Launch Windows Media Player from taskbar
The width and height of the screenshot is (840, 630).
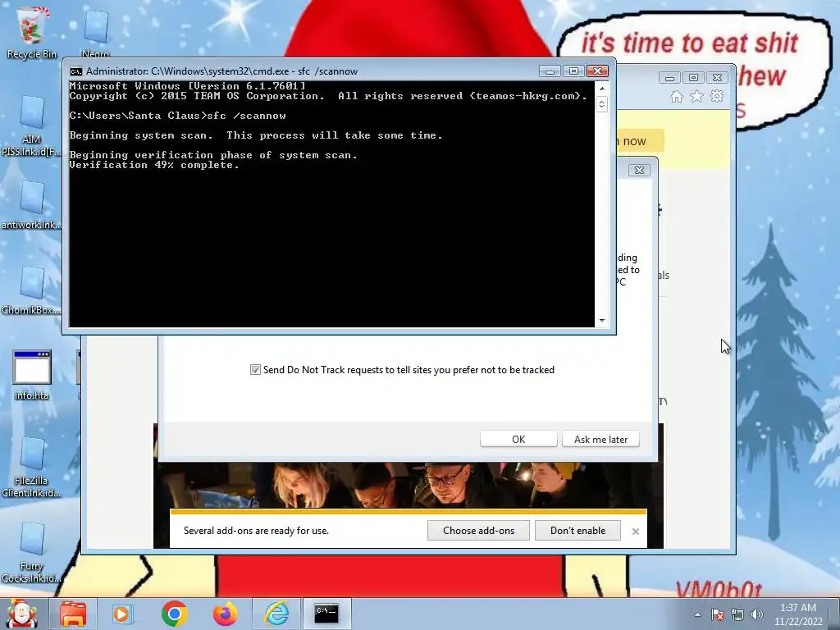[122, 614]
